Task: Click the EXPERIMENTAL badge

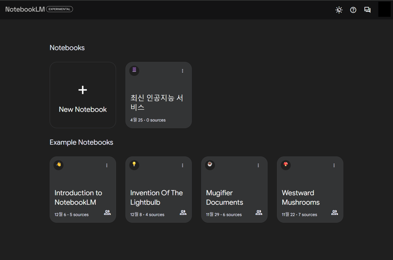Action: [60, 9]
